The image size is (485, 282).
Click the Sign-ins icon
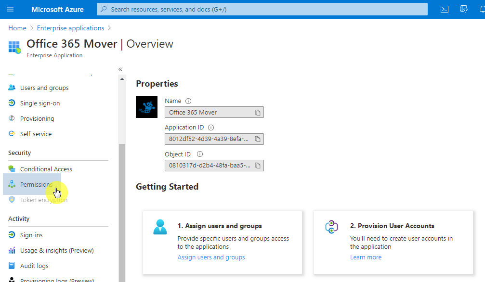12,235
